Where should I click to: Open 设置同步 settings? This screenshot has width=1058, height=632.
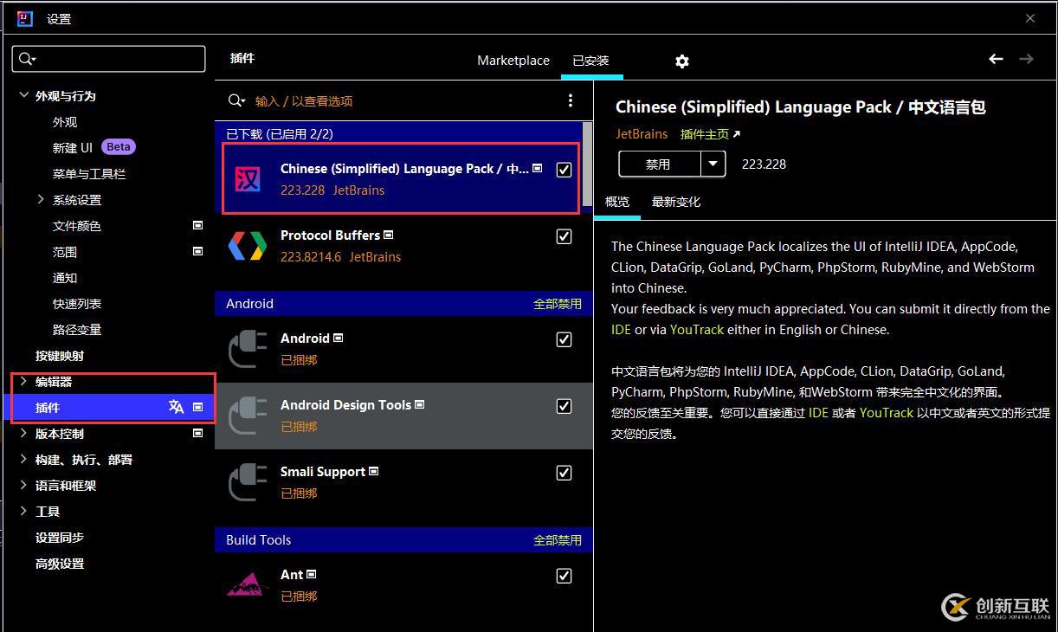coord(60,537)
